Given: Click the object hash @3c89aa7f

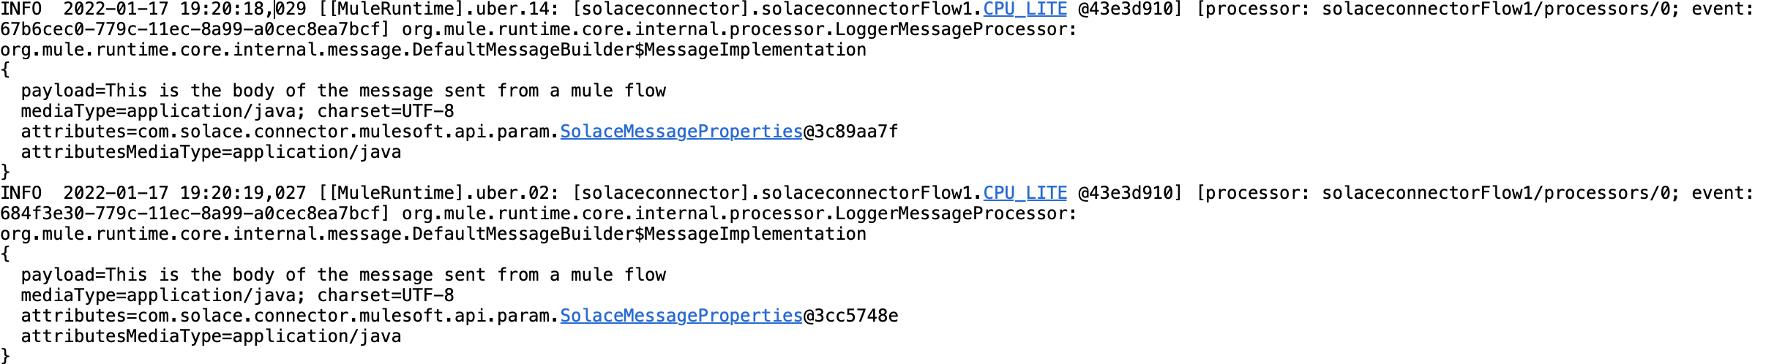Looking at the screenshot, I should click(851, 132).
